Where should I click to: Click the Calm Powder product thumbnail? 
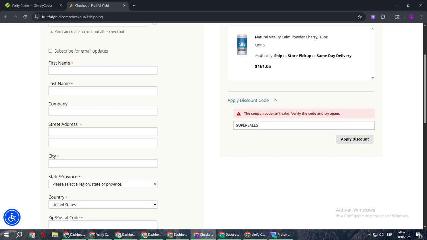pyautogui.click(x=242, y=45)
